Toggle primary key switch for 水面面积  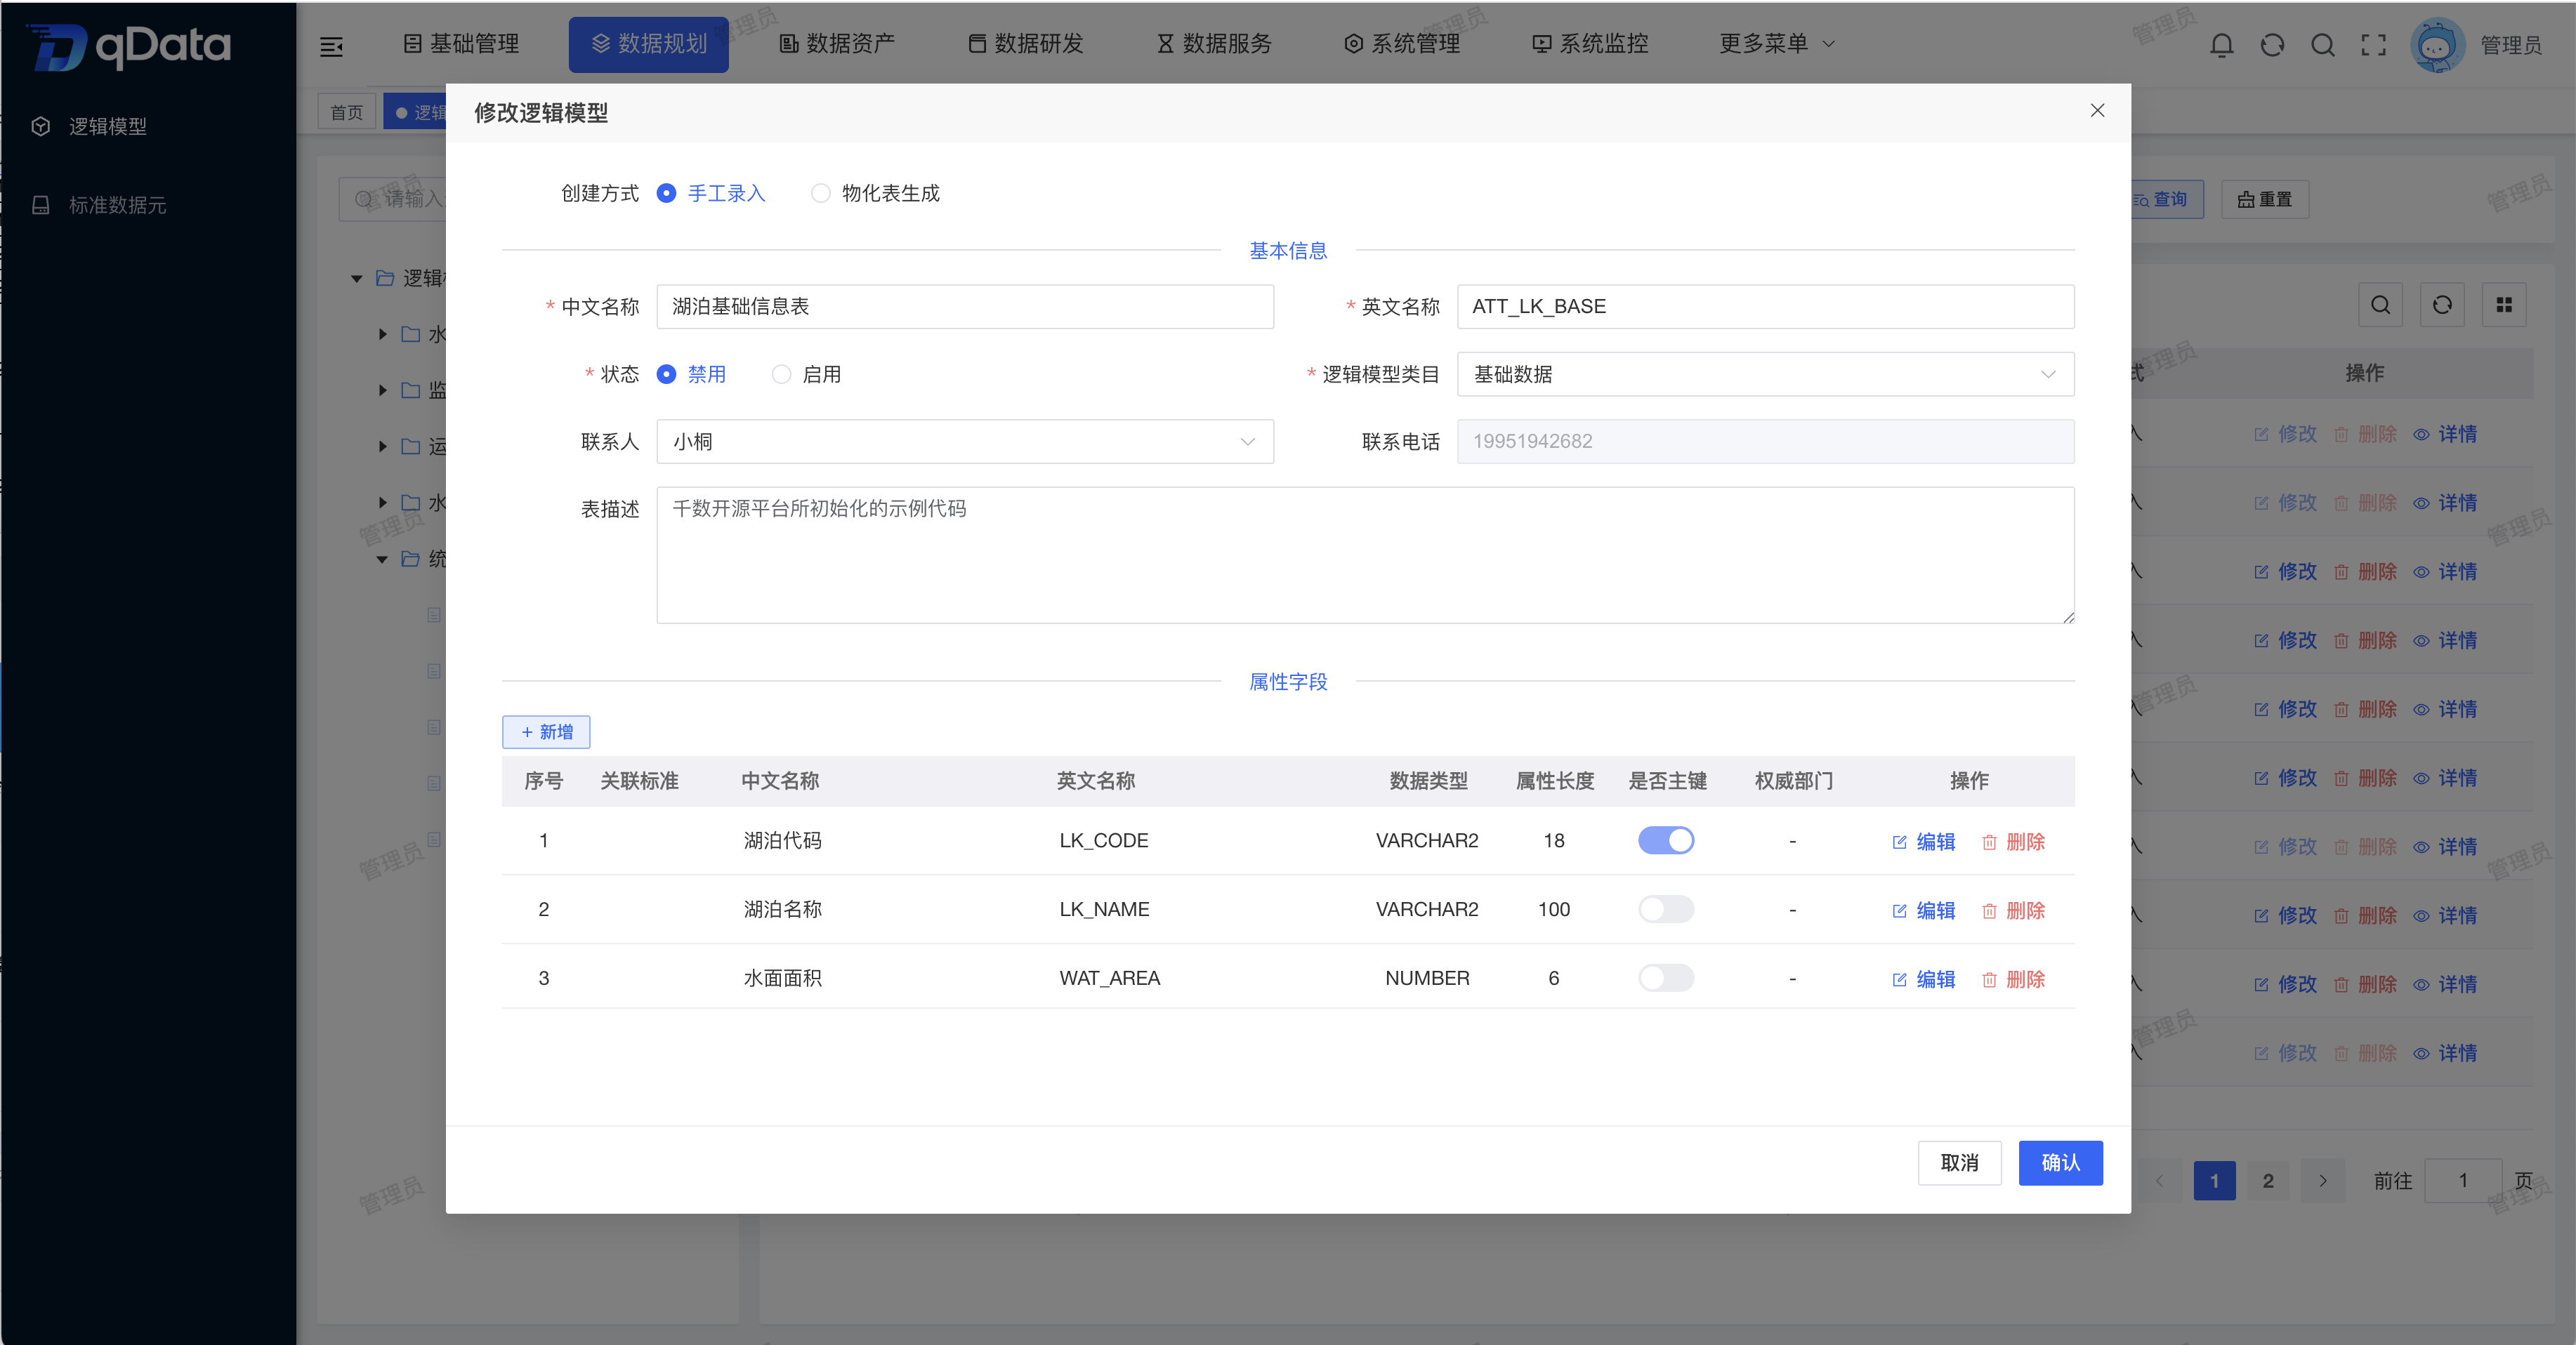(x=1666, y=977)
